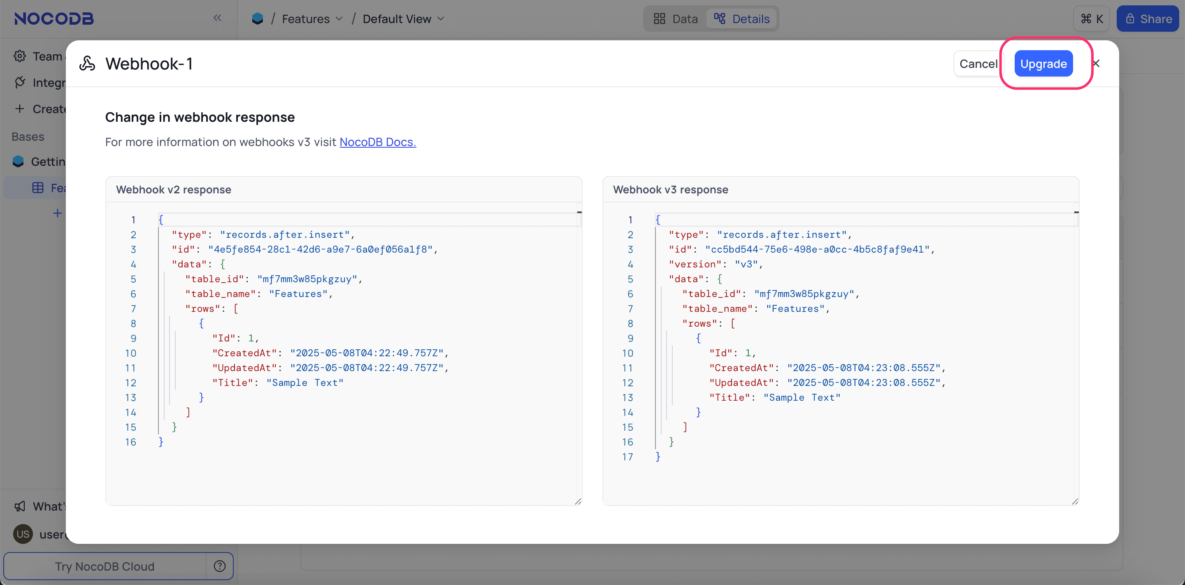Screen dimensions: 1185x585
Task: Open the Default View dropdown
Action: coord(441,19)
